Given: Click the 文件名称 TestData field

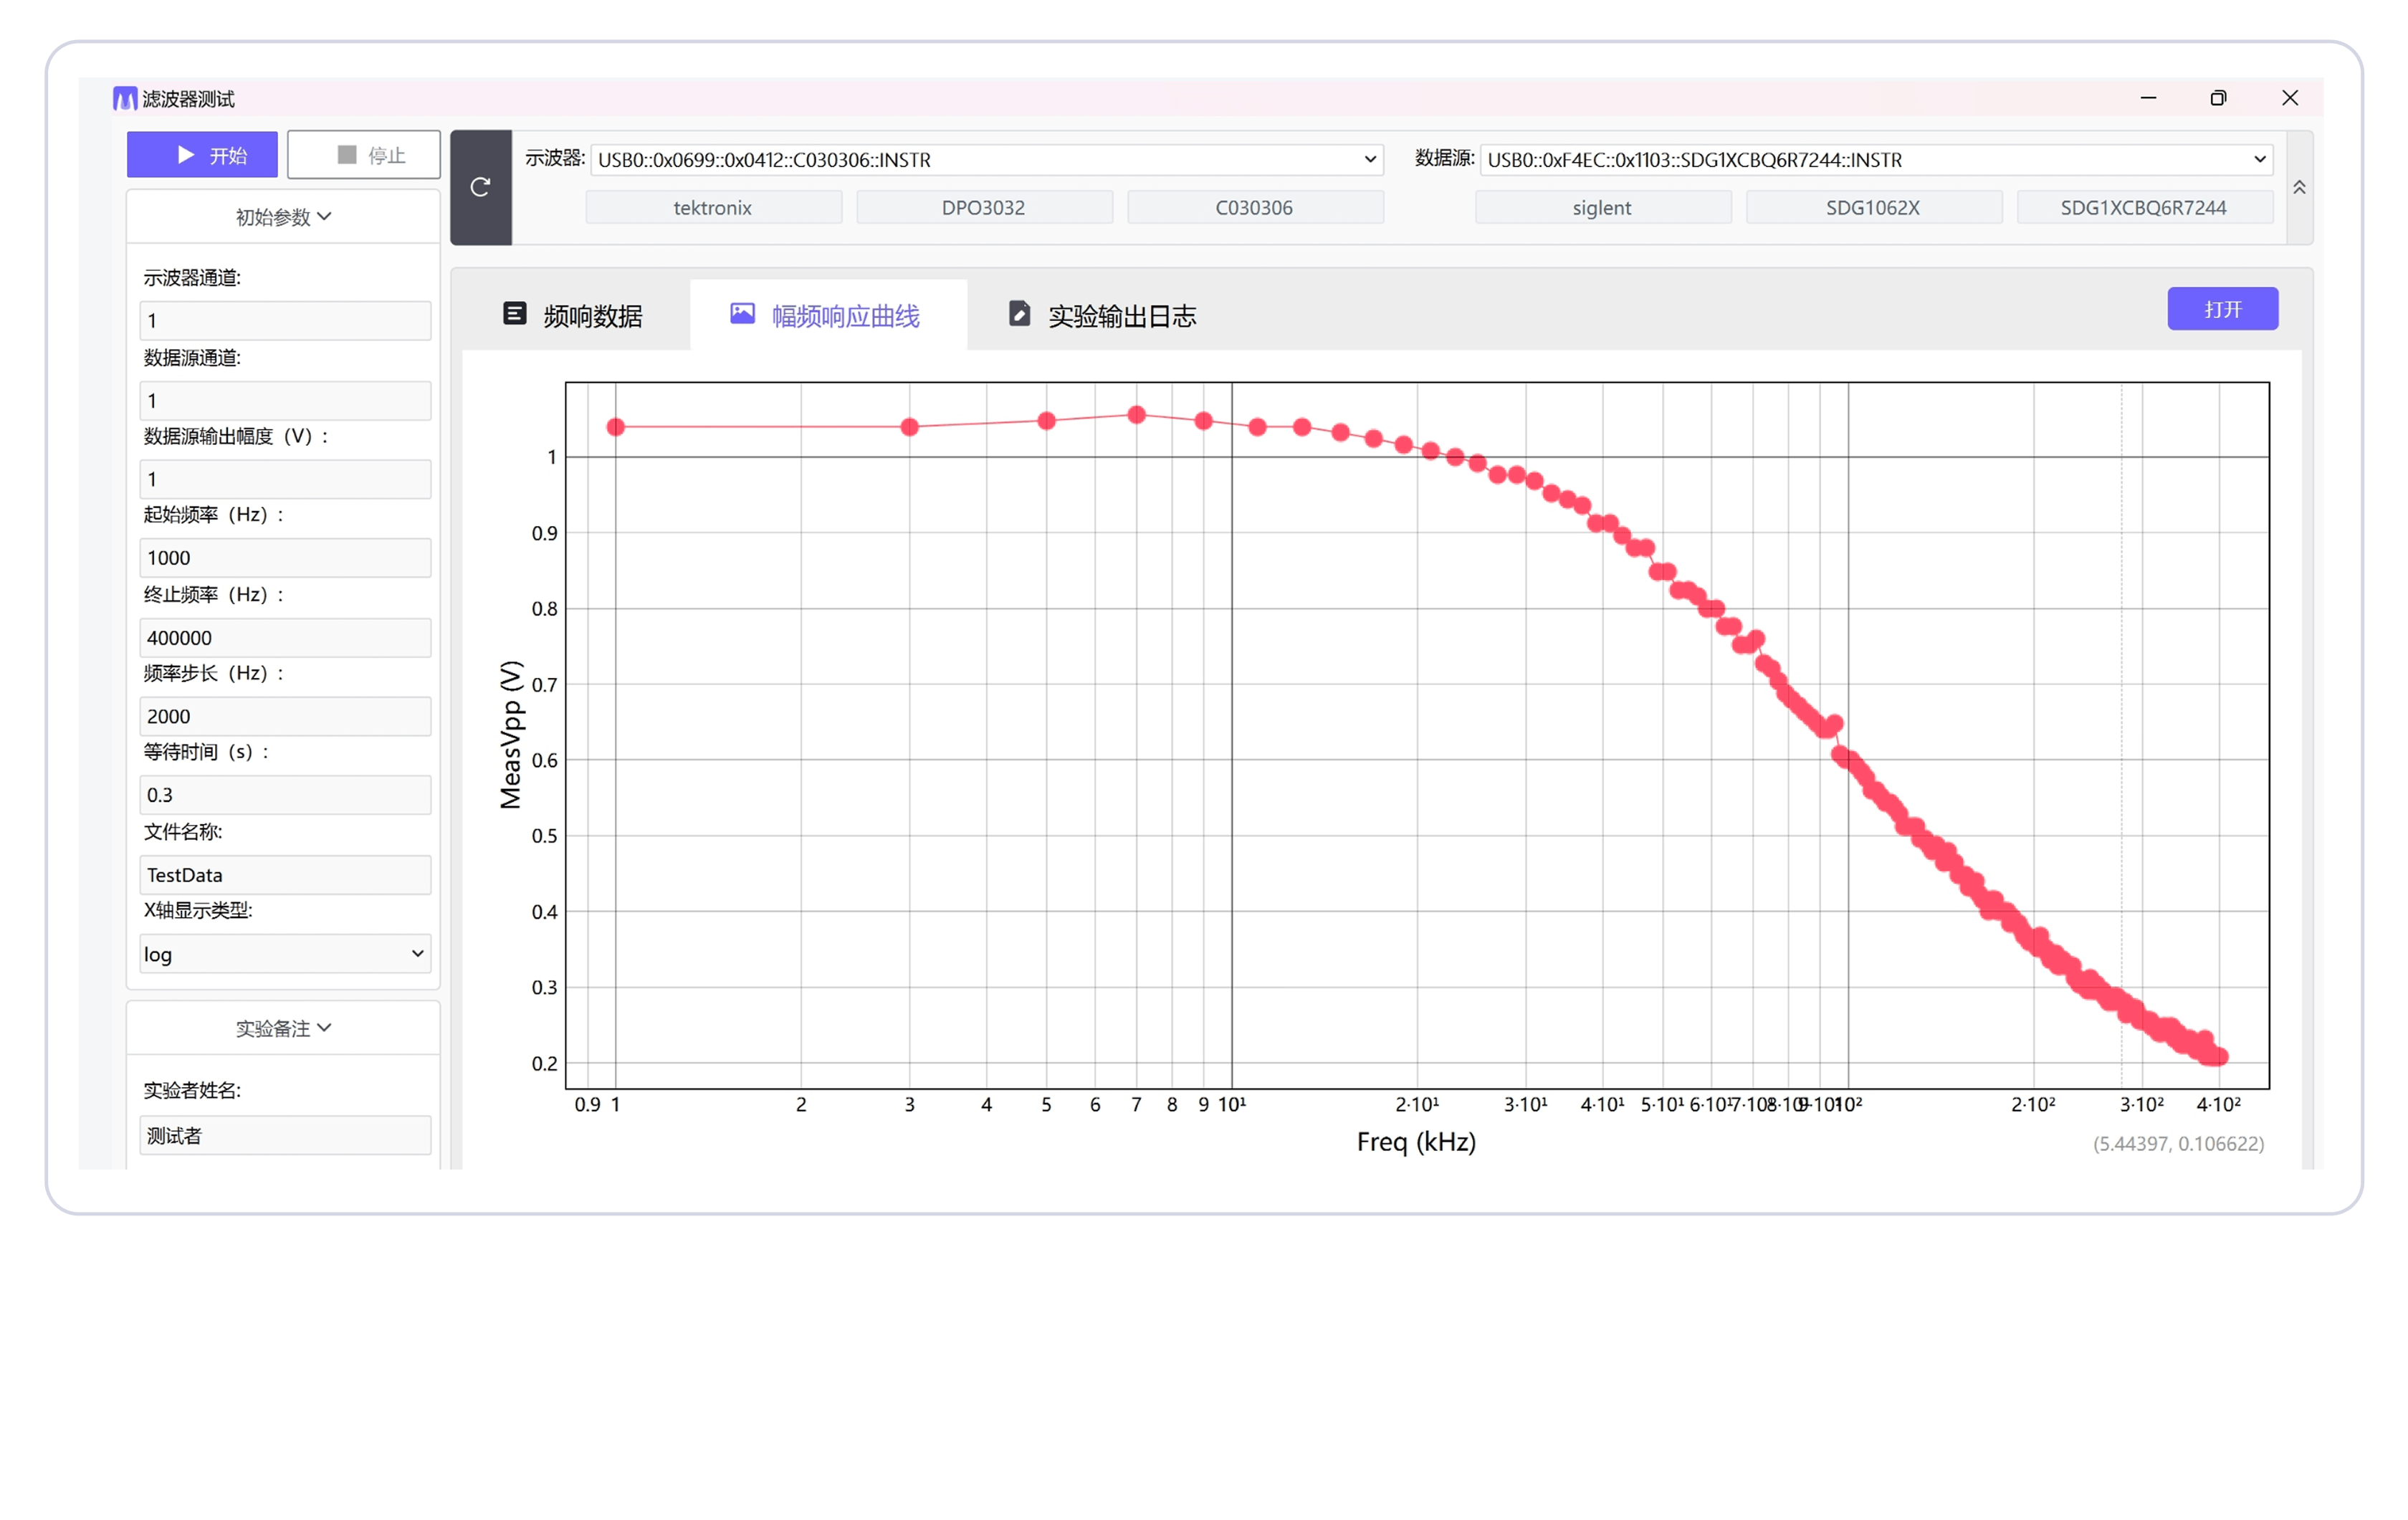Looking at the screenshot, I should coord(285,875).
